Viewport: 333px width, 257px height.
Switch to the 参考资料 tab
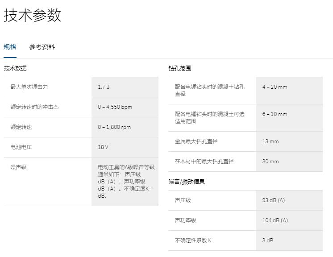tap(42, 47)
